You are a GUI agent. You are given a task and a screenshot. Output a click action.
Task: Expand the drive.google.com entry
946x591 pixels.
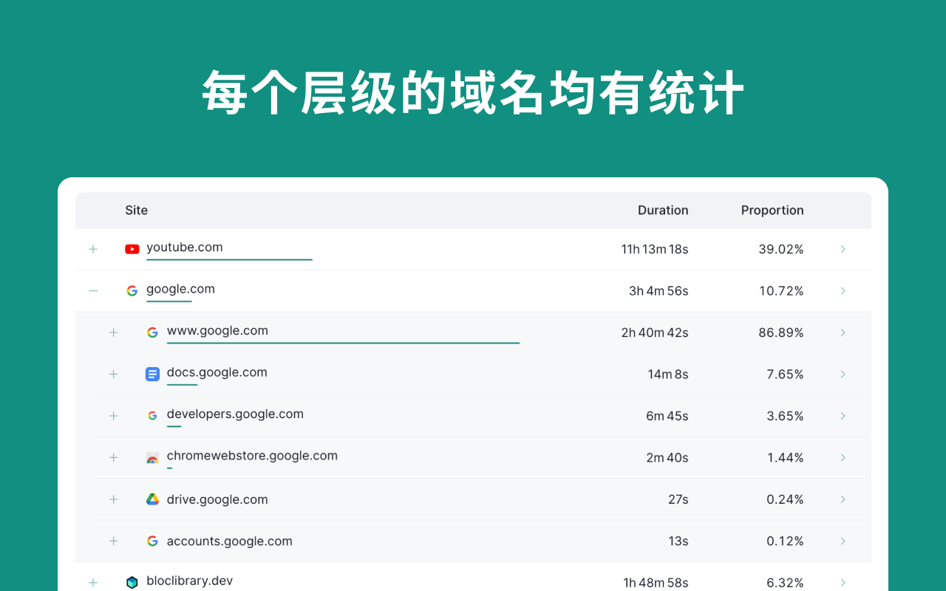tap(113, 499)
